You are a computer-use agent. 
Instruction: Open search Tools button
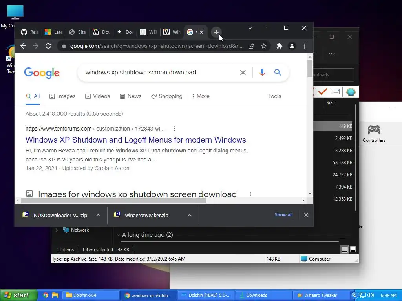pos(274,96)
